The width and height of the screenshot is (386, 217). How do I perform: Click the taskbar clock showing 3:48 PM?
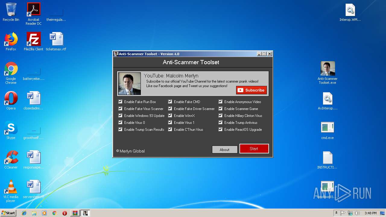(370, 213)
